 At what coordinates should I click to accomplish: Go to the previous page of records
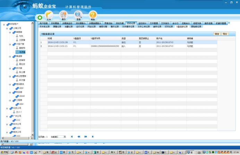click(79, 137)
